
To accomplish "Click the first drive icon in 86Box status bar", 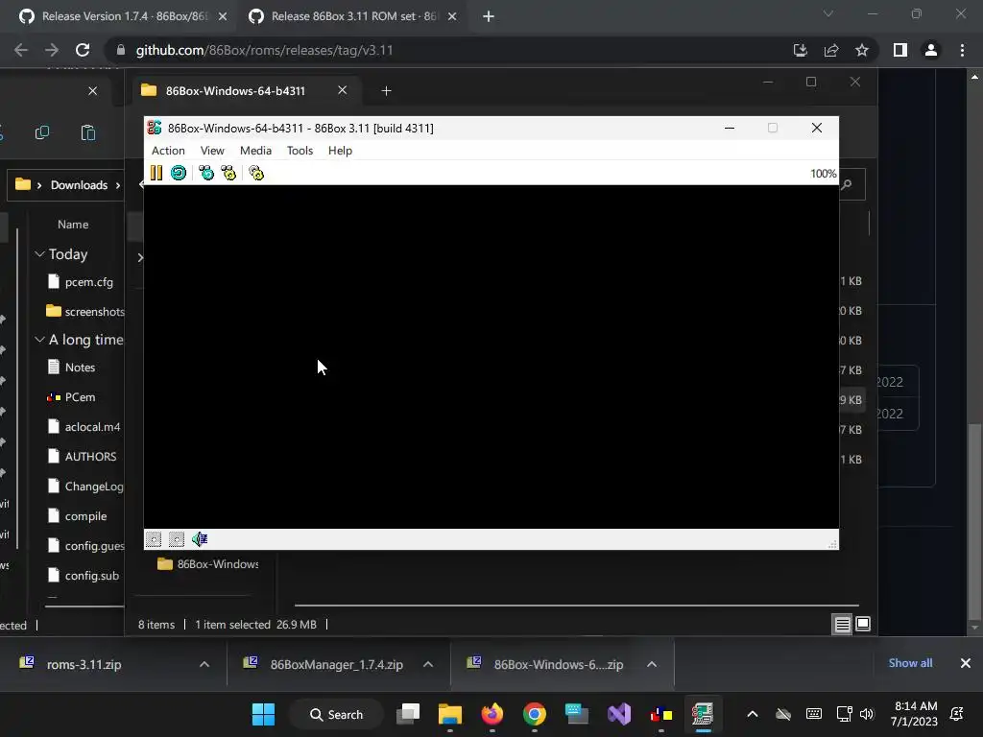I will (154, 539).
